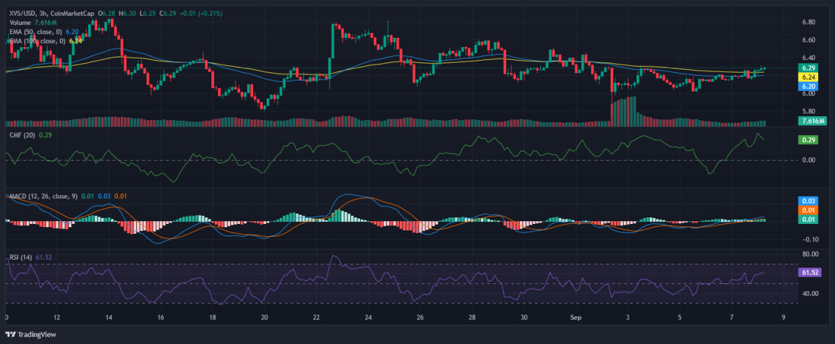This screenshot has height=344, width=835.
Task: Select the RSI (14) indicator legend
Action: [21, 257]
